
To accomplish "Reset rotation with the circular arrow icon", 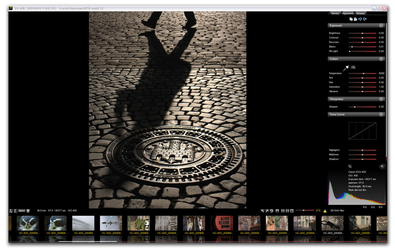I will [272, 211].
